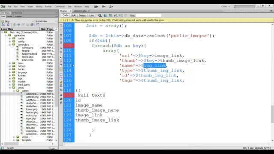The image size is (274, 154).
Task: Click the search field in the application bar
Action: pyautogui.click(x=244, y=7)
